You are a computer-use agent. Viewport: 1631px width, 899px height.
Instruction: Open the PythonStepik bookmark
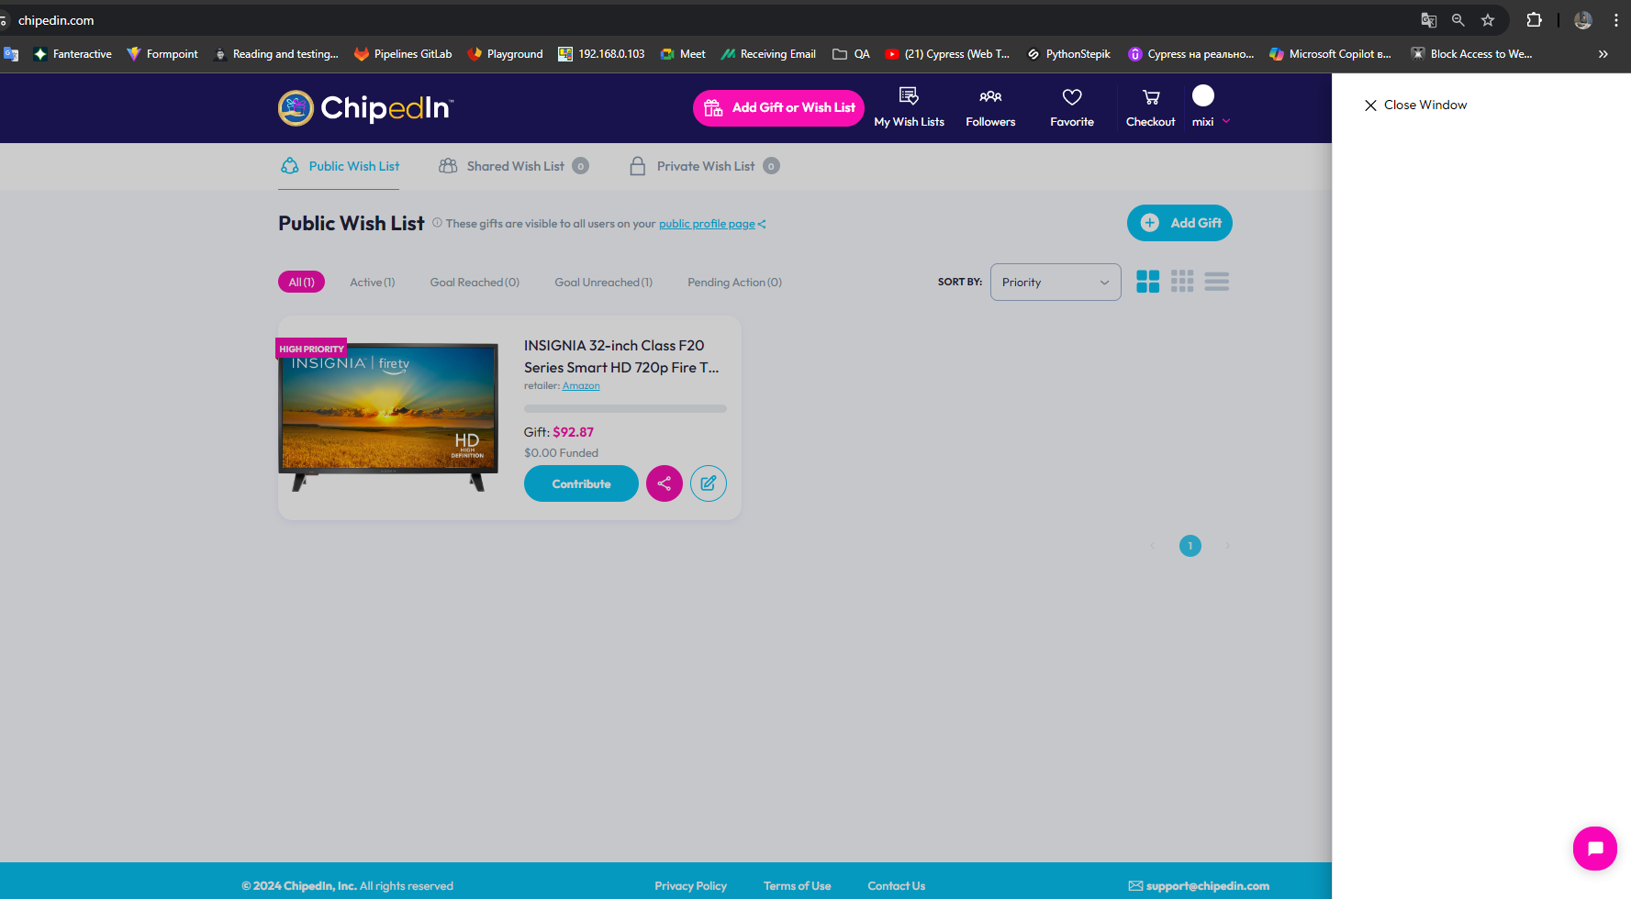pyautogui.click(x=1068, y=54)
